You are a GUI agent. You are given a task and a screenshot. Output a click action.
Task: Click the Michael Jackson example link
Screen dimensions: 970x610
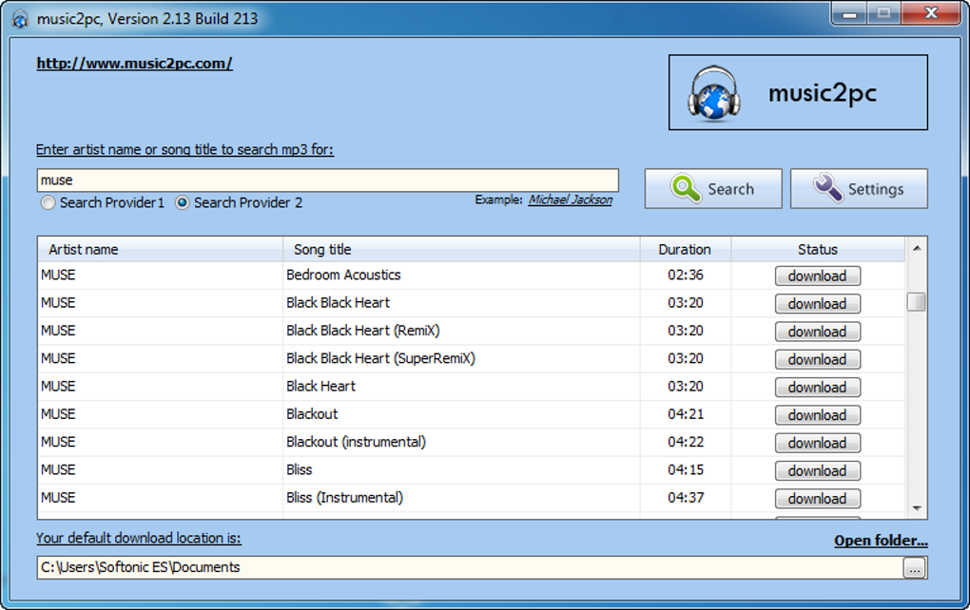coord(571,200)
